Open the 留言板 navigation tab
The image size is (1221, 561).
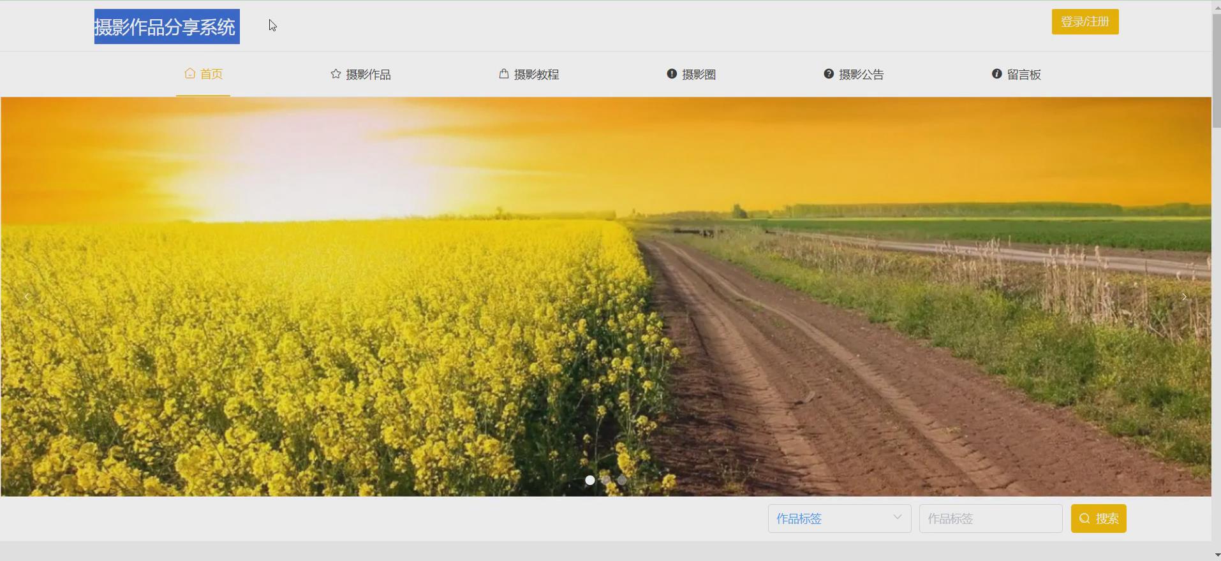click(1016, 74)
